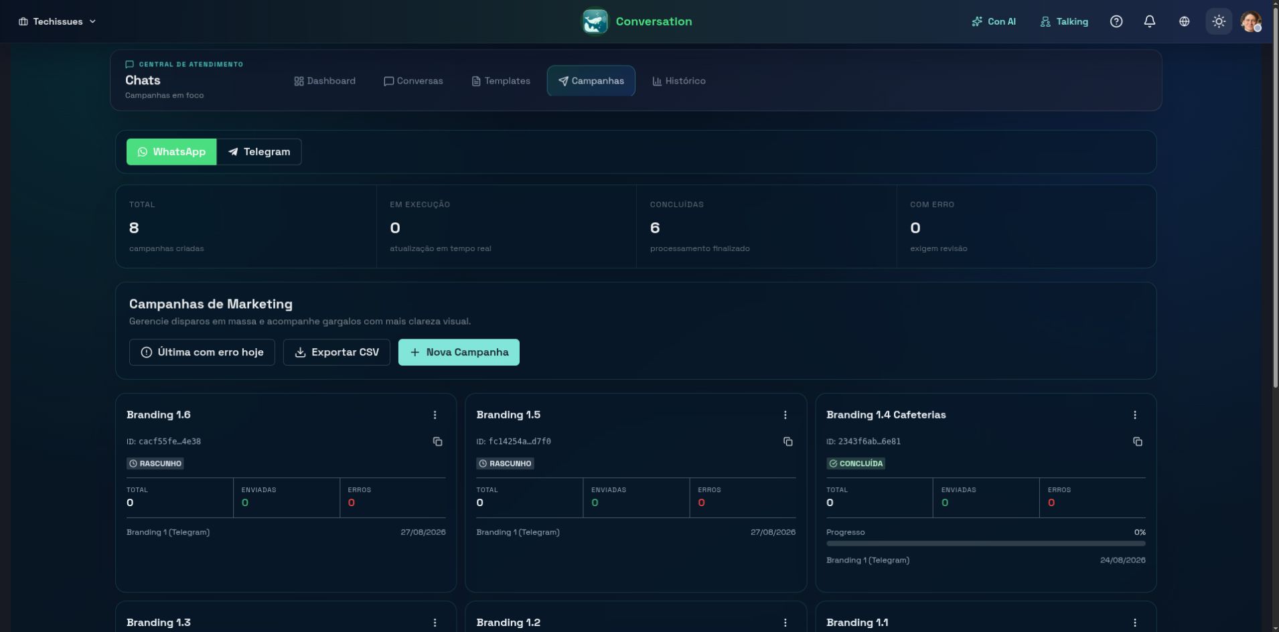
Task: Create a new campaign with Nova Campanha
Action: pyautogui.click(x=459, y=352)
